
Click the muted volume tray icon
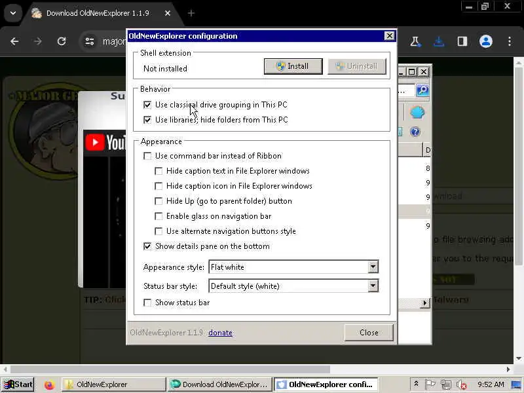pos(462,385)
